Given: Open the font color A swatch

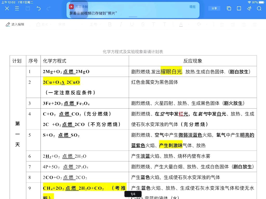Looking at the screenshot, I should click(x=181, y=24).
